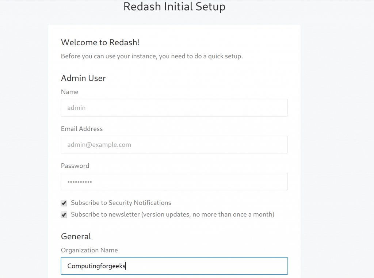The width and height of the screenshot is (374, 278).
Task: Click the Organization Name text box
Action: pos(174,266)
